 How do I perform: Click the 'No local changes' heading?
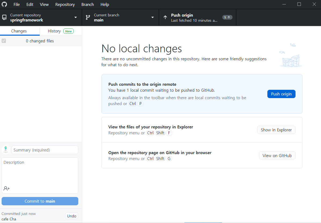[142, 49]
